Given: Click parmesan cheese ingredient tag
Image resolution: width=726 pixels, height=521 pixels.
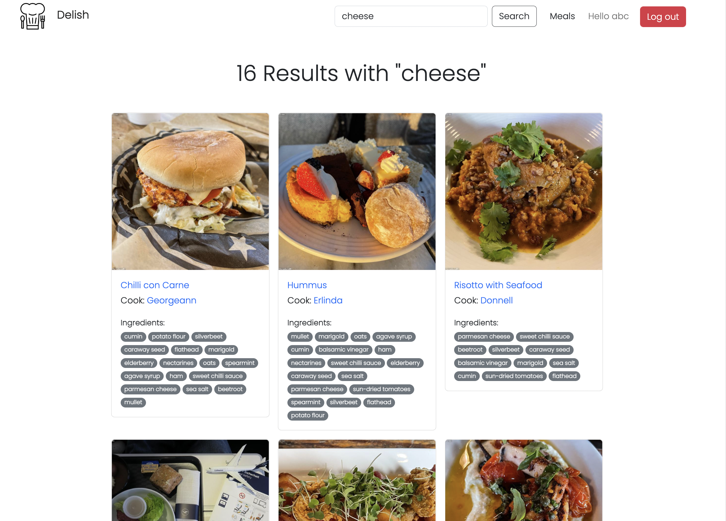Looking at the screenshot, I should click(151, 389).
